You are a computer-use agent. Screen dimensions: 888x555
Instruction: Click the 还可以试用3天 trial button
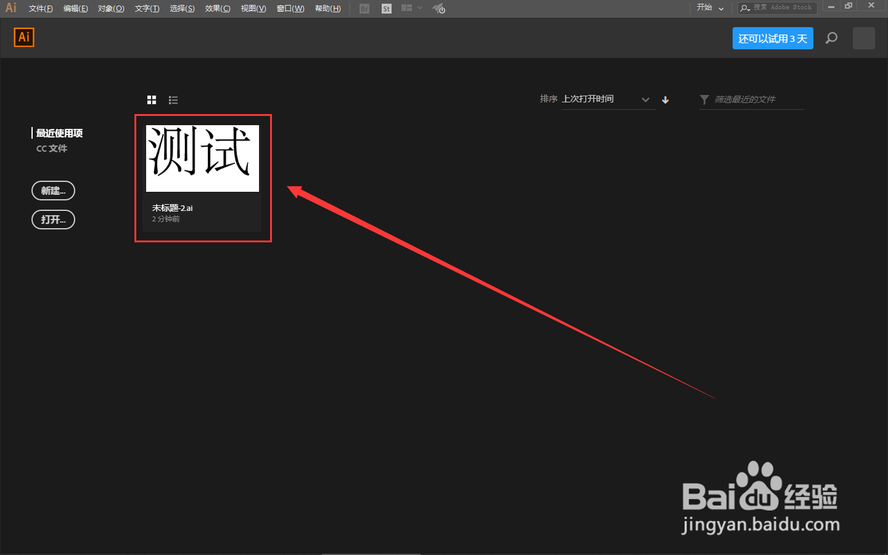click(773, 38)
